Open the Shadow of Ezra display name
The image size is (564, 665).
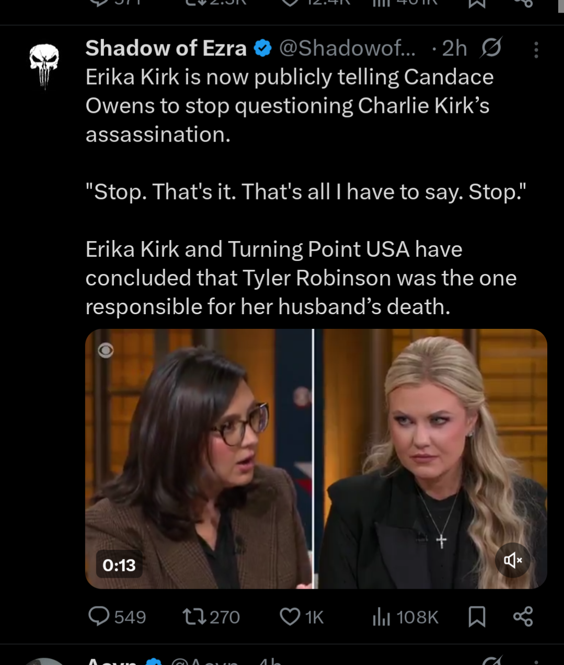point(166,48)
